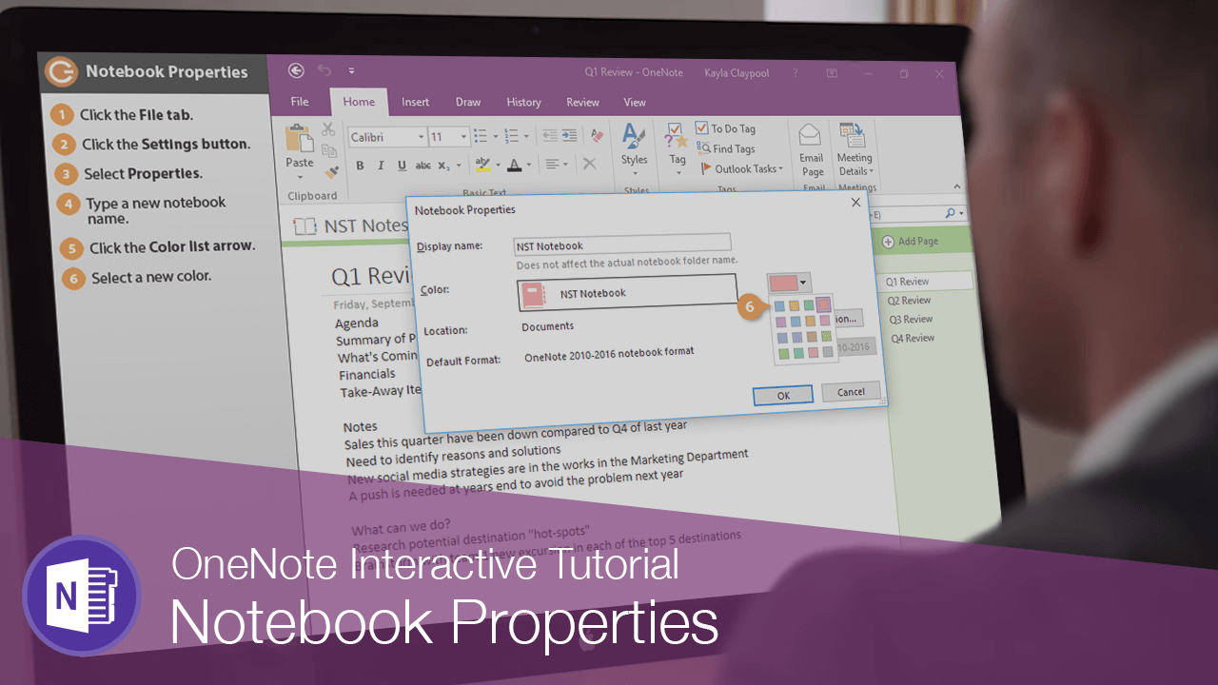Toggle Bold formatting
Screen dimensions: 1218x685
pyautogui.click(x=360, y=165)
